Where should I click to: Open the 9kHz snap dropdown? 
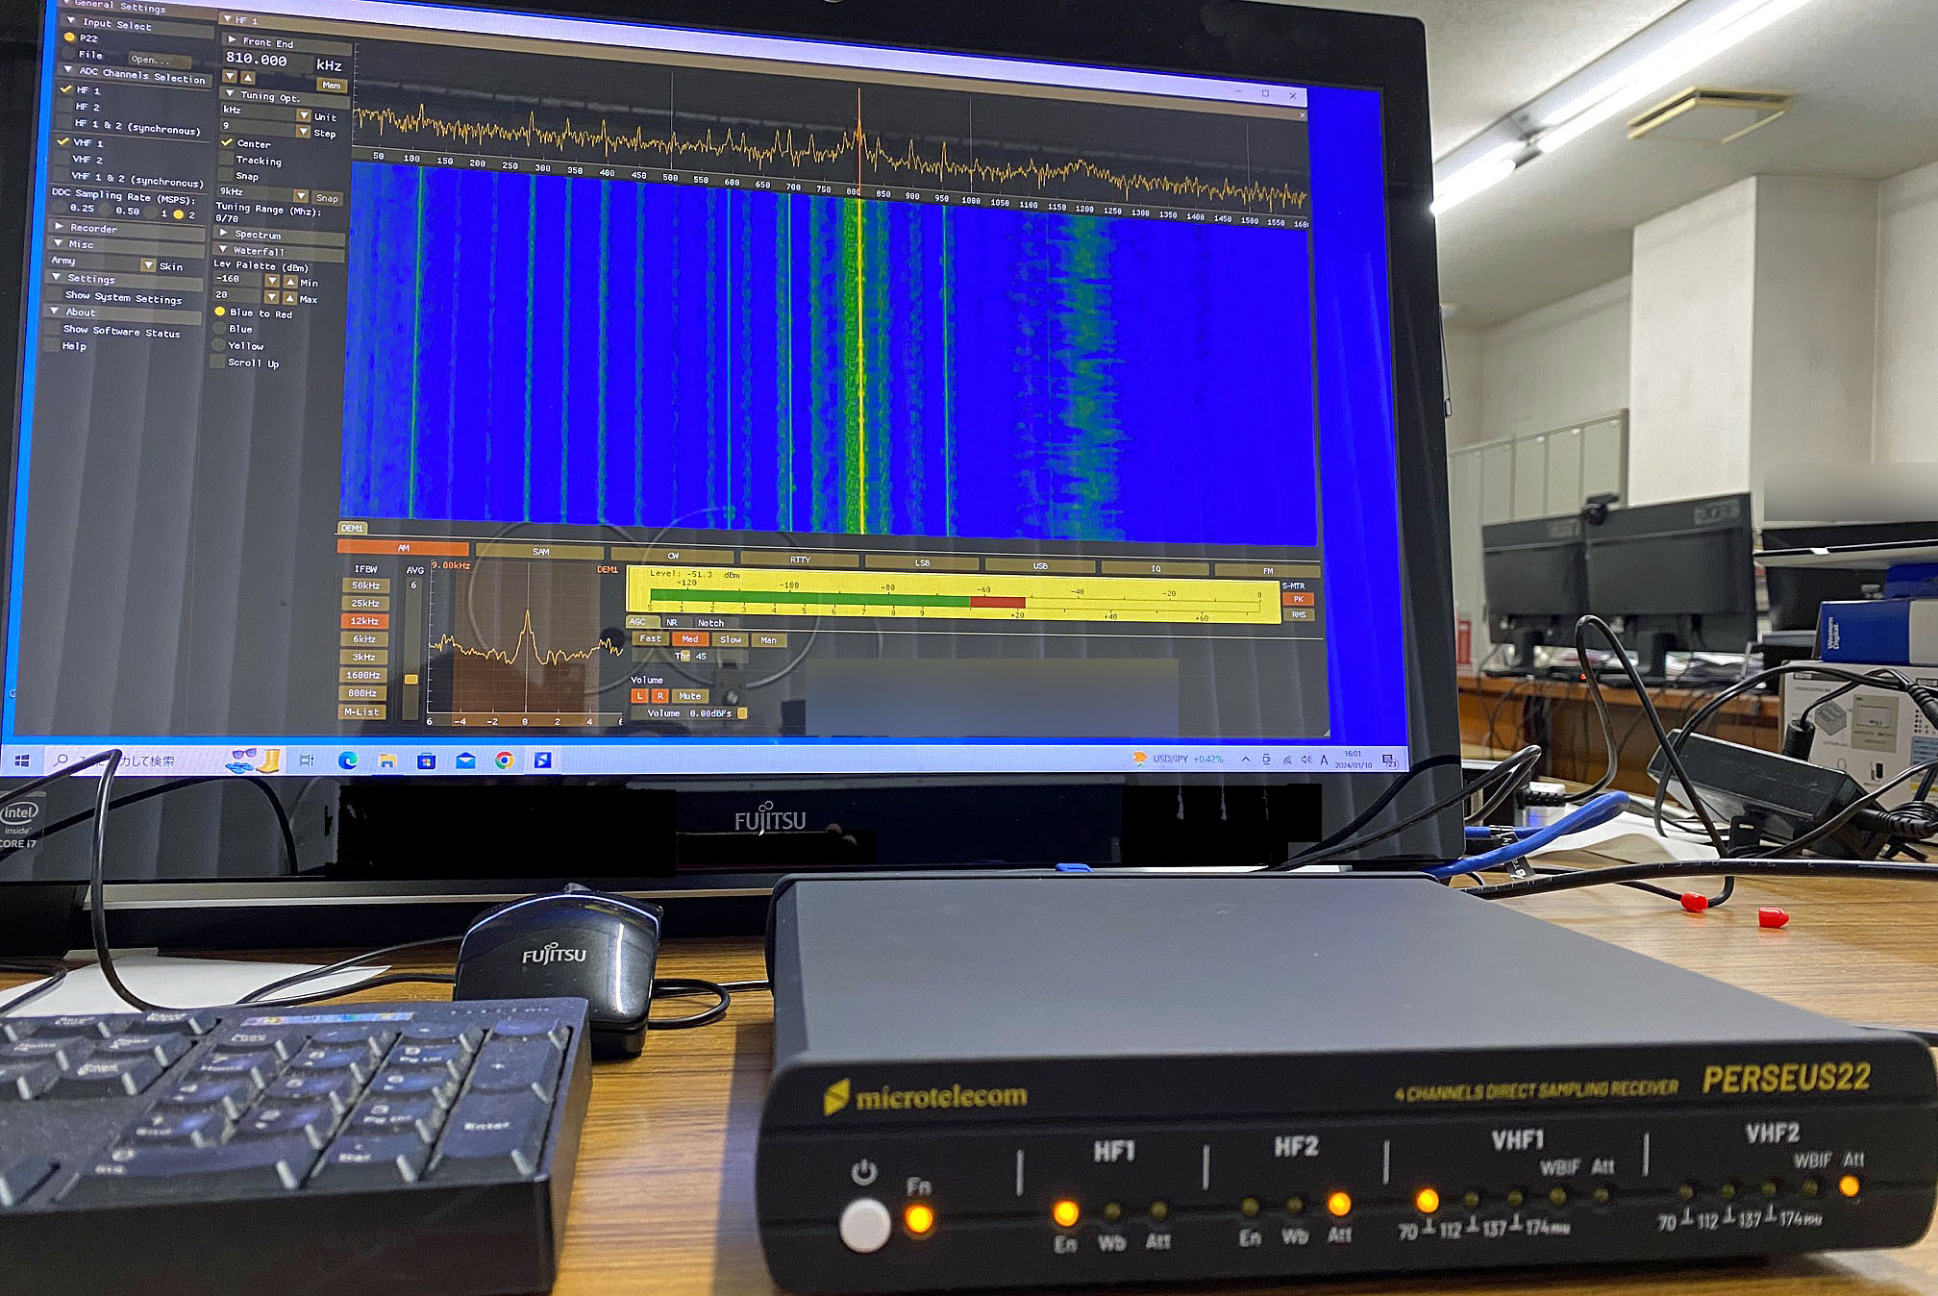pos(300,195)
